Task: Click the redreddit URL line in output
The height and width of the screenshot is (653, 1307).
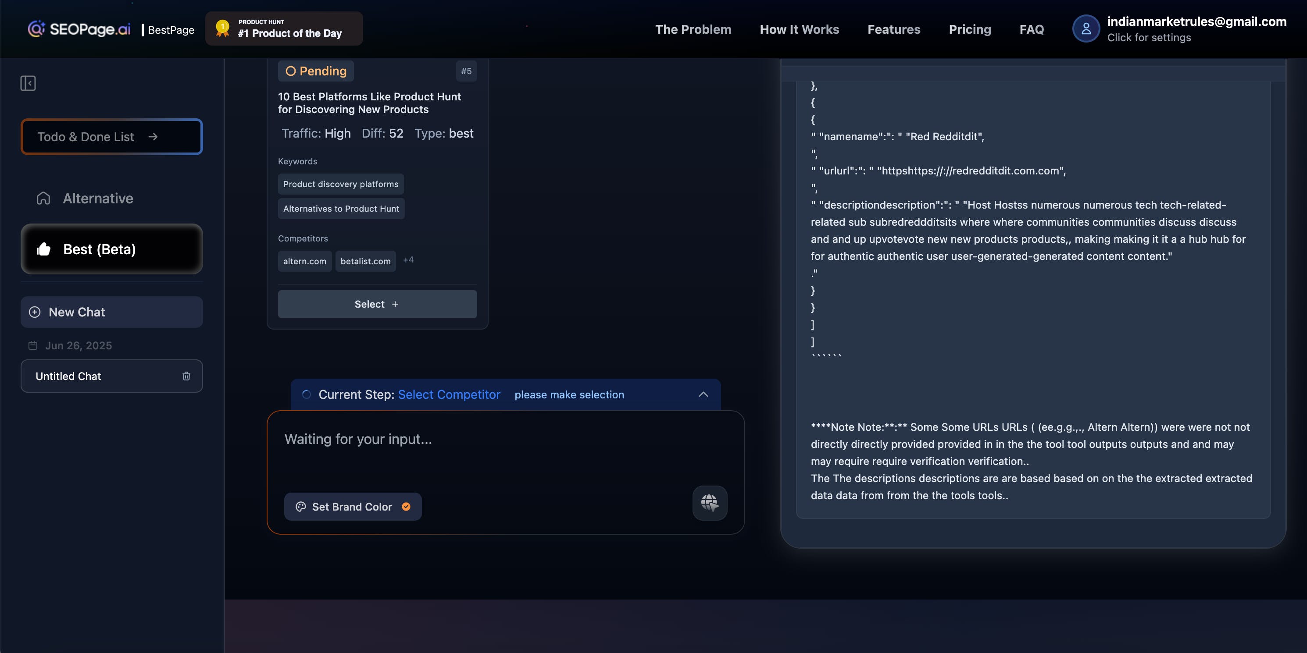Action: pos(938,171)
